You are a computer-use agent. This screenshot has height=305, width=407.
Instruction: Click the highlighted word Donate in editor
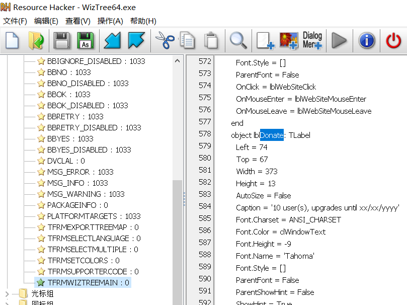(x=272, y=135)
